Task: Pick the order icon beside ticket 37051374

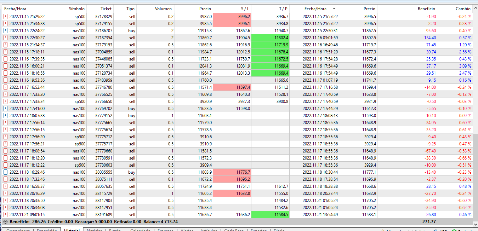Action: pyautogui.click(x=5, y=66)
